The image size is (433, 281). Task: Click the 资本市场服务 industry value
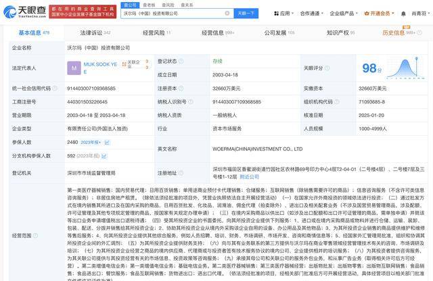[x=227, y=129]
